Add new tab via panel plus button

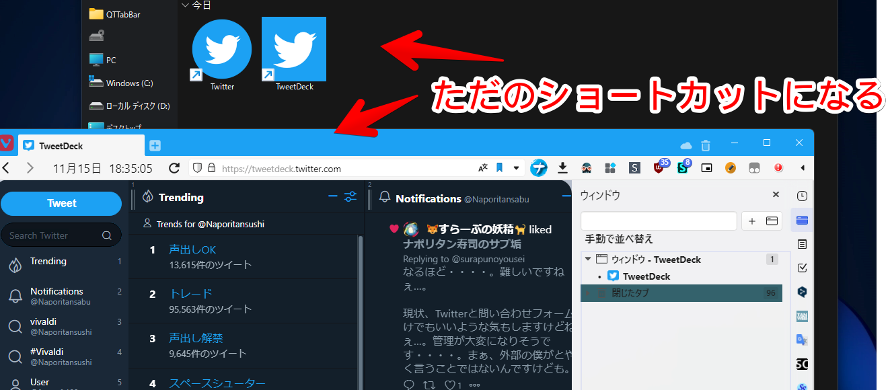click(752, 221)
